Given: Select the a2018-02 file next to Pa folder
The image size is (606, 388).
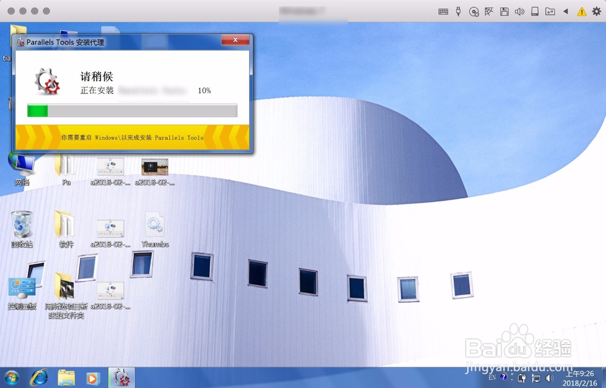Looking at the screenshot, I should point(110,172).
